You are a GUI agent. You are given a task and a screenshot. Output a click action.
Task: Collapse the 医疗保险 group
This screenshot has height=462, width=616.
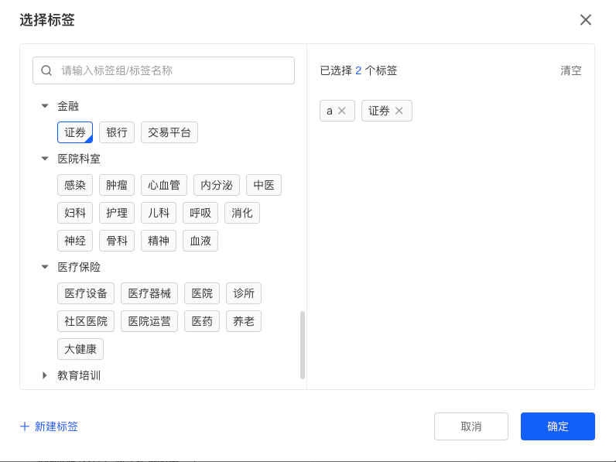tap(45, 267)
